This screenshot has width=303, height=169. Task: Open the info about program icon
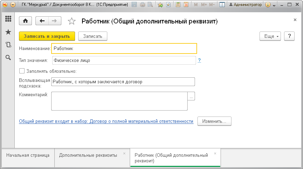tap(268, 5)
